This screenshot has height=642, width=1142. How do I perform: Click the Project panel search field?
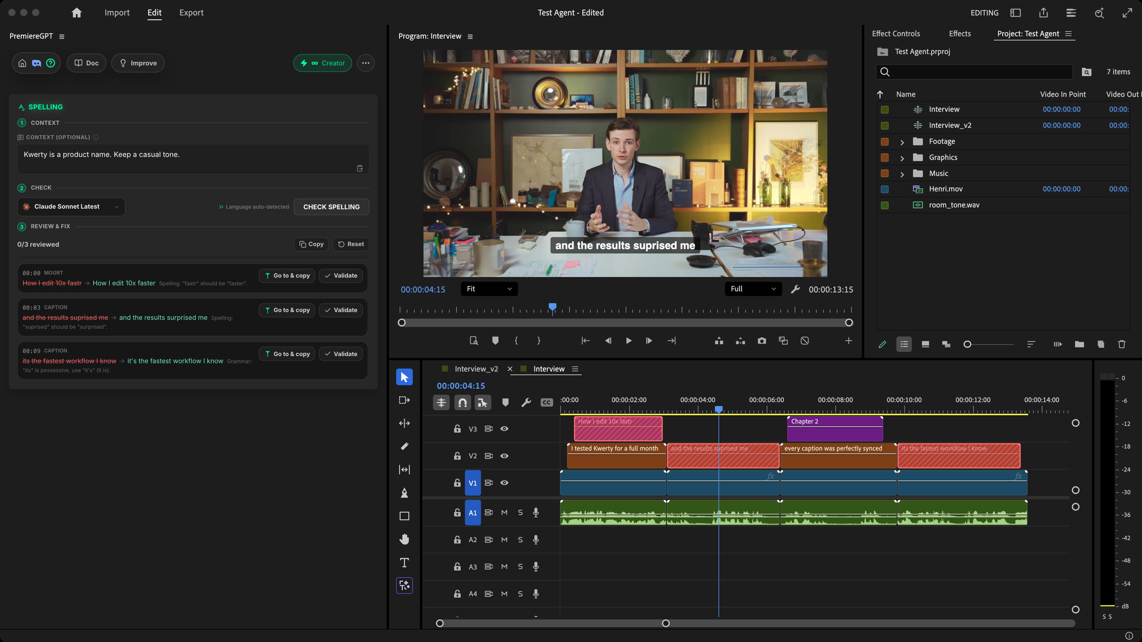pos(974,72)
